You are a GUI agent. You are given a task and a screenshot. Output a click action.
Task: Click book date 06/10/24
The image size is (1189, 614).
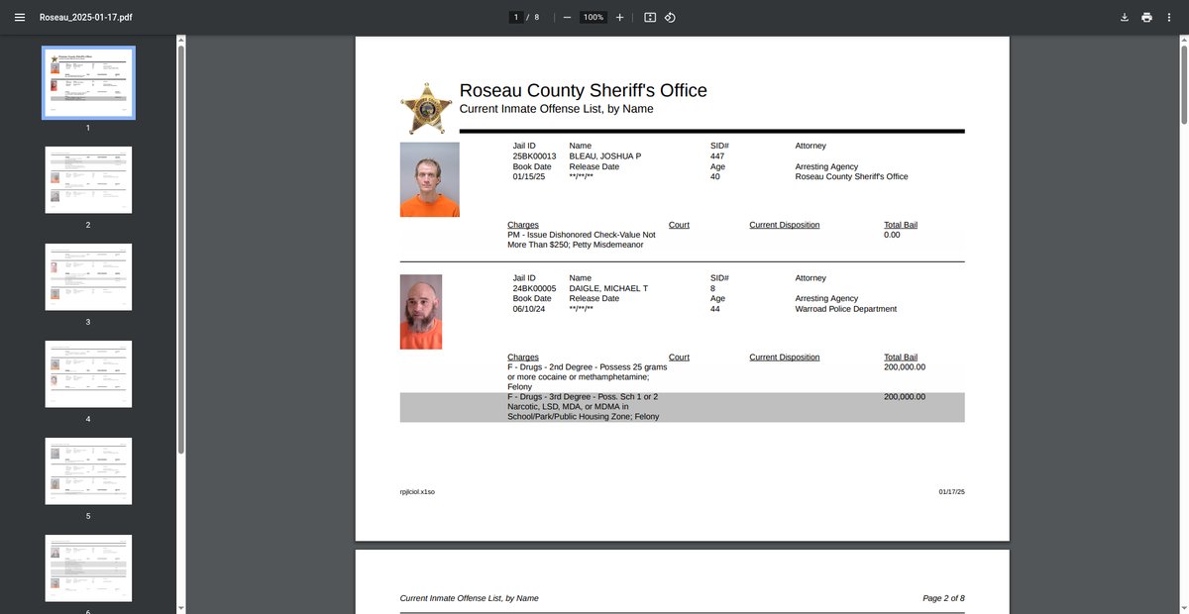pyautogui.click(x=529, y=308)
